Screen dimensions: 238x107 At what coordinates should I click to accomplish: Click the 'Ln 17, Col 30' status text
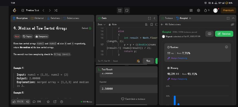104,61
